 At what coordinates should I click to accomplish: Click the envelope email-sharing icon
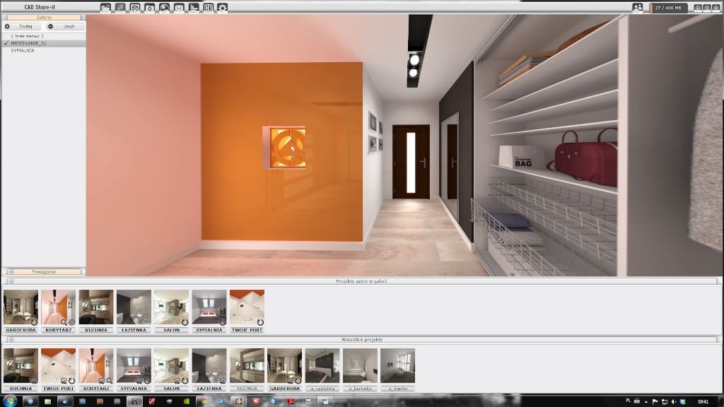(179, 6)
